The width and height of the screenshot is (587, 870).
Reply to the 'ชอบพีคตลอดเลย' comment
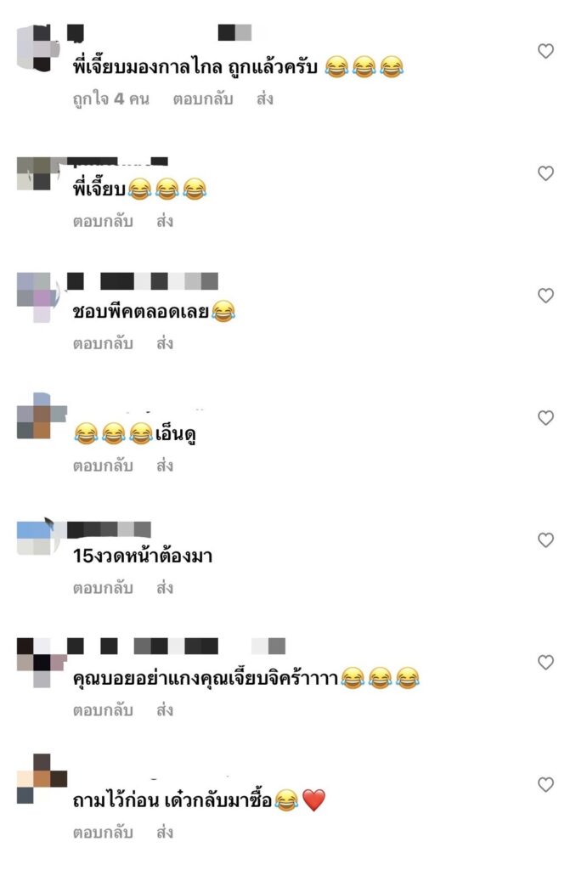pos(103,344)
